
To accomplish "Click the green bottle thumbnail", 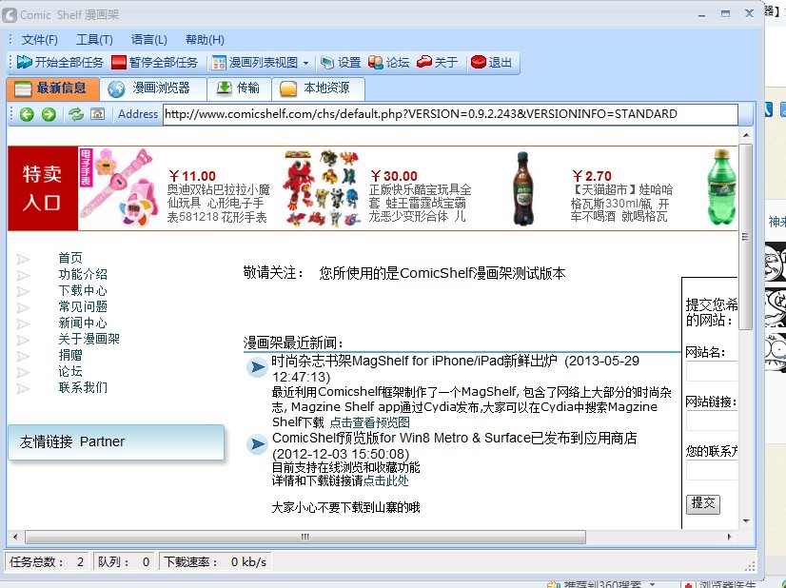I will (722, 188).
